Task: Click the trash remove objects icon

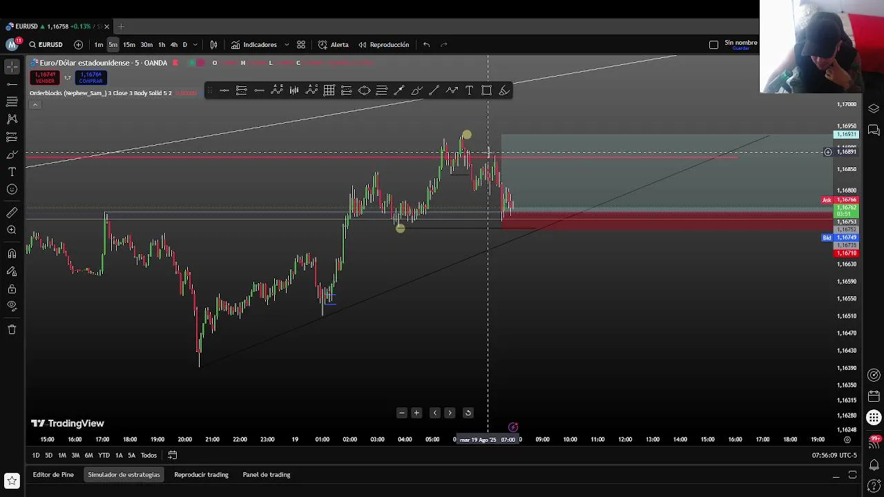Action: (x=12, y=329)
